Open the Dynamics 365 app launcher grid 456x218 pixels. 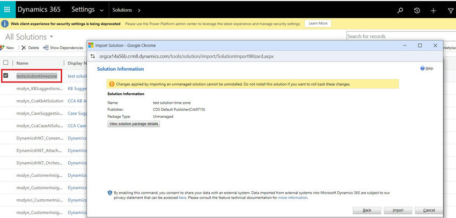pos(7,10)
